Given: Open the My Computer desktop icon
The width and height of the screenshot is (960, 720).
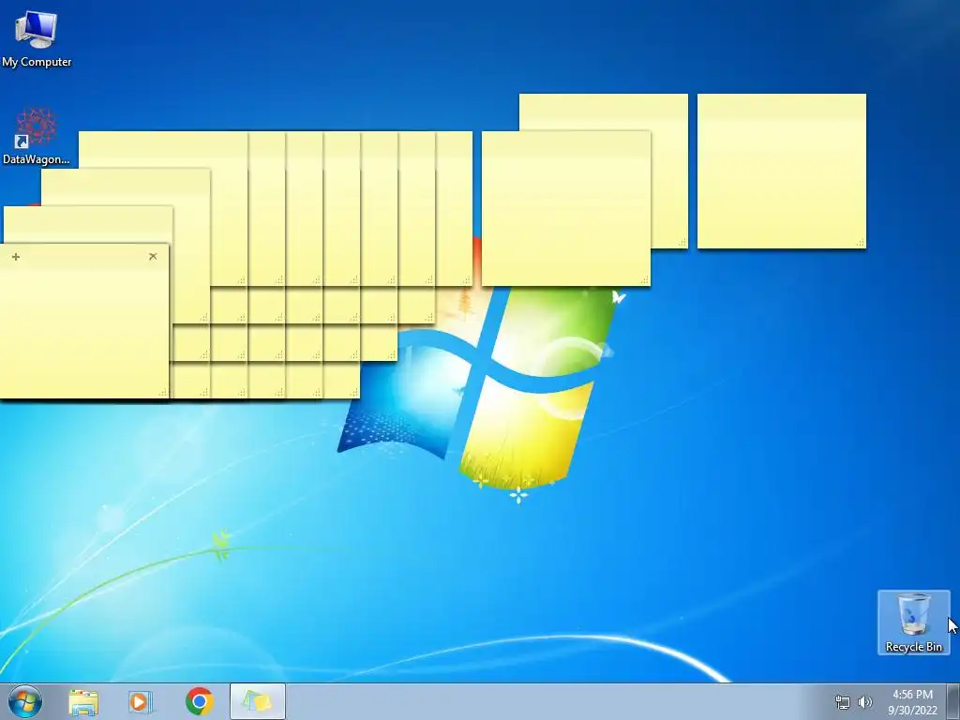Looking at the screenshot, I should tap(37, 38).
